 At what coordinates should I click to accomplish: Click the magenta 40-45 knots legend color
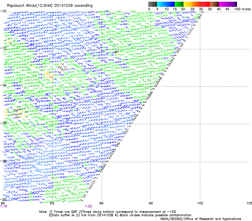tap(223, 4)
